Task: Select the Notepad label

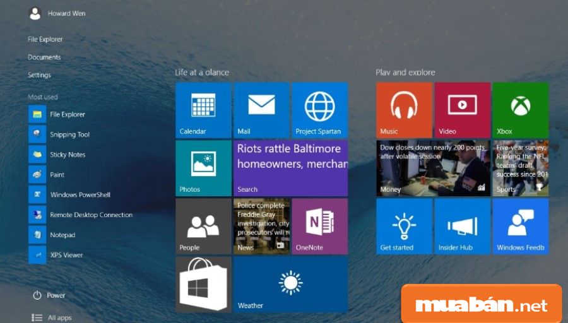Action: click(62, 235)
